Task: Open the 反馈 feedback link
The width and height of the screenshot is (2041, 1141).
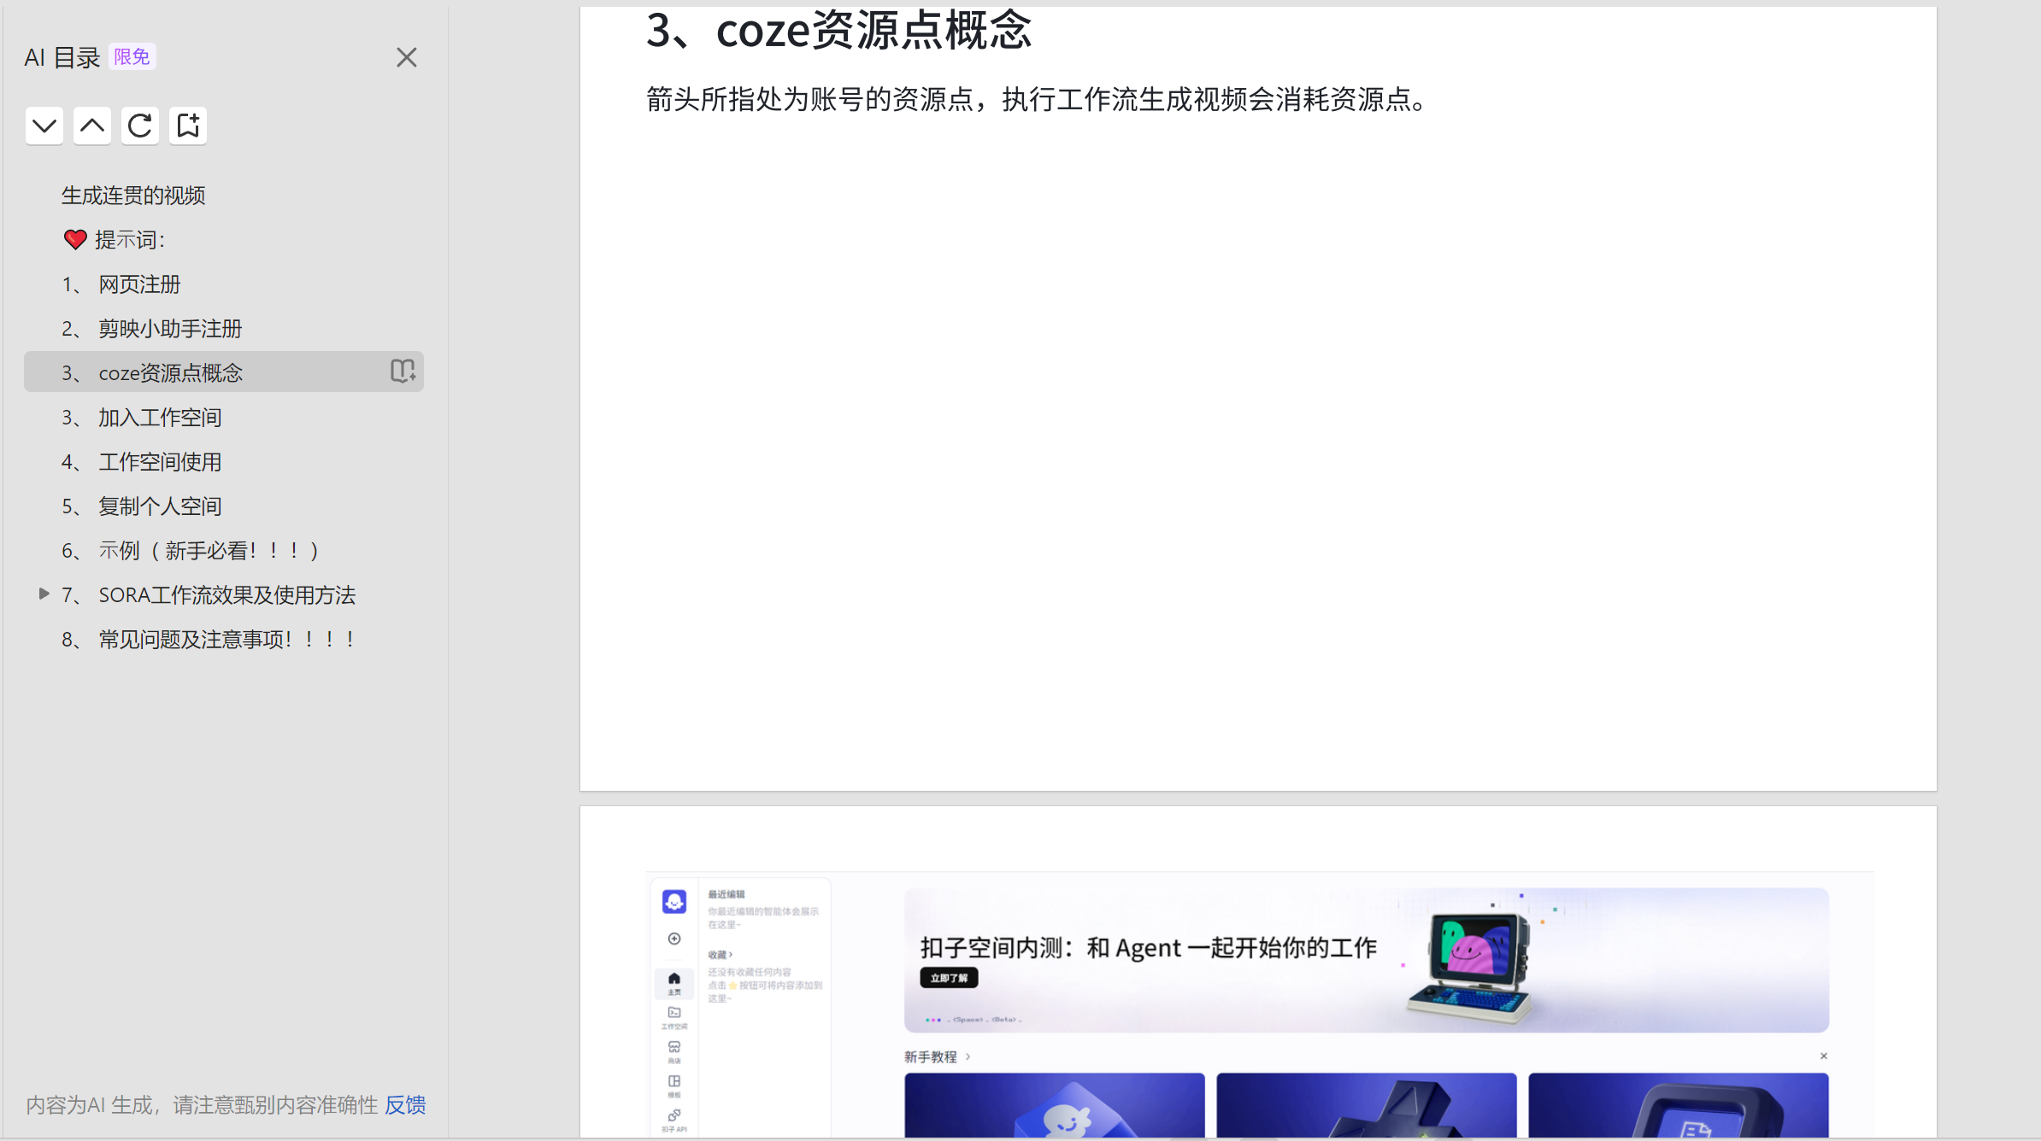Action: click(x=406, y=1105)
